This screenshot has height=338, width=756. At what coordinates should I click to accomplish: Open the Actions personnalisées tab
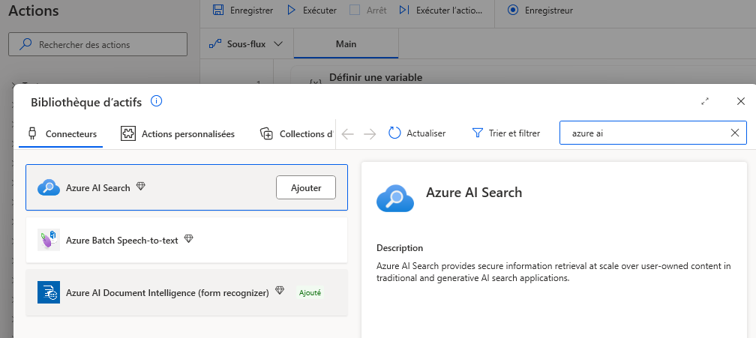click(178, 134)
